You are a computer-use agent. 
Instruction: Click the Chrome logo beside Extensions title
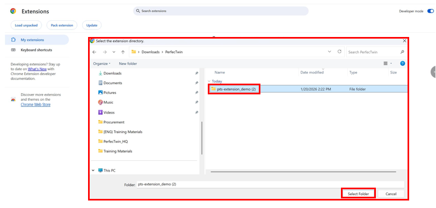tap(13, 11)
